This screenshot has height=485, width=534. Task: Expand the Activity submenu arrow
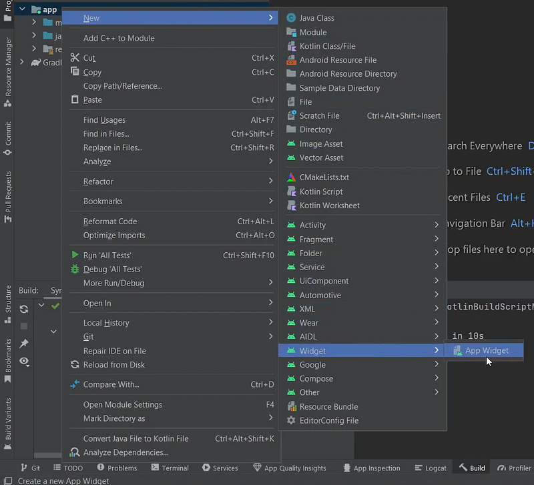(437, 225)
